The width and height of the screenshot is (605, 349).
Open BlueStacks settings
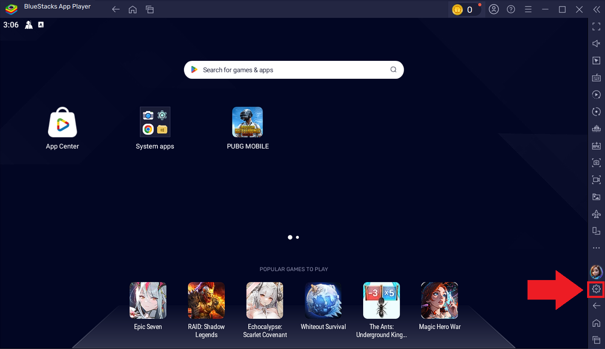pos(596,289)
